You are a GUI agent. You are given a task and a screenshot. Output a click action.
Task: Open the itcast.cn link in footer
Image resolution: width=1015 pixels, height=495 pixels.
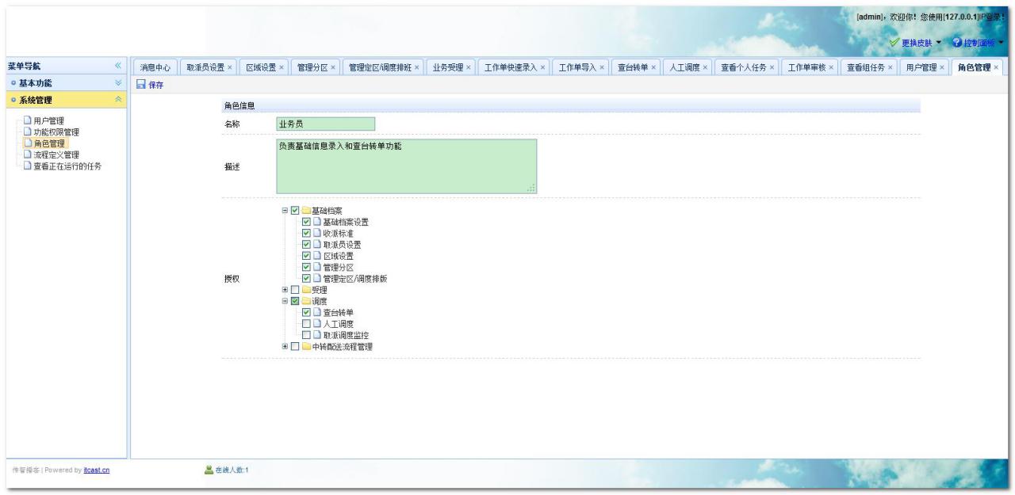tap(97, 470)
